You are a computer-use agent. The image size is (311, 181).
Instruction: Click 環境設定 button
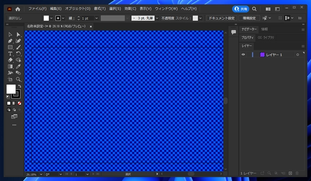(x=249, y=18)
